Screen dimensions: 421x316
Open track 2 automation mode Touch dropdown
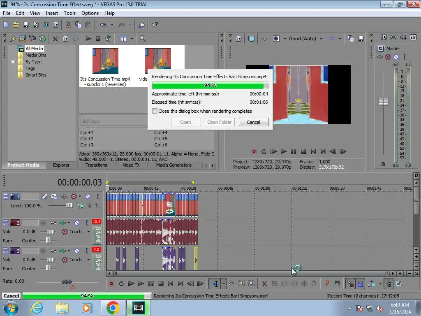click(x=88, y=232)
